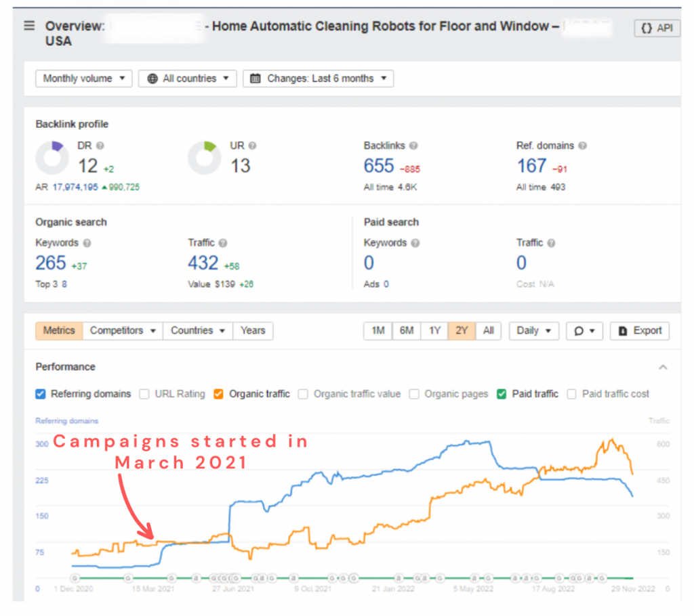This screenshot has width=694, height=616.
Task: Open the Monthly volume dropdown
Action: pyautogui.click(x=84, y=79)
